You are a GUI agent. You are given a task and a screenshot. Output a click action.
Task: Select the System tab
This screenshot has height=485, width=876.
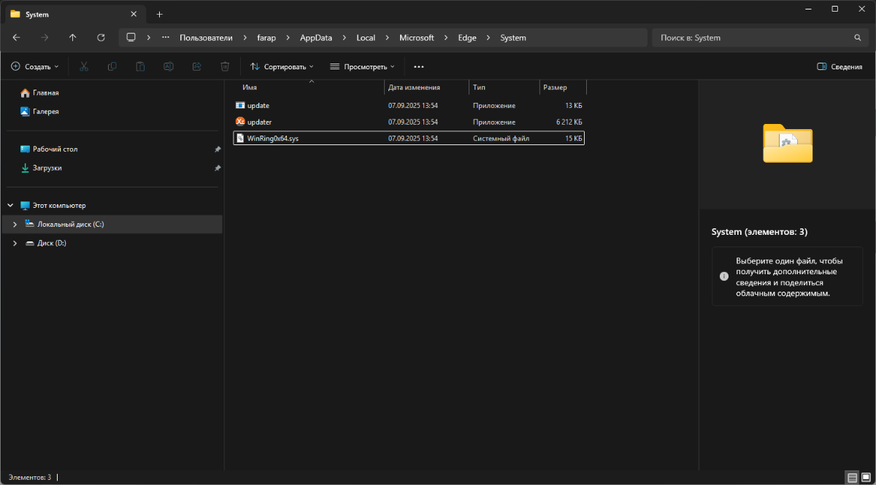[x=69, y=14]
